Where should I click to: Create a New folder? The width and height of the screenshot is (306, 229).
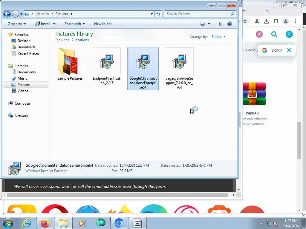click(x=103, y=24)
